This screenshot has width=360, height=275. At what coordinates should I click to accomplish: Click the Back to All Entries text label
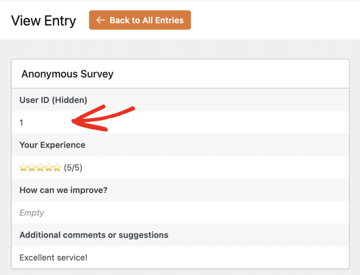(x=147, y=20)
